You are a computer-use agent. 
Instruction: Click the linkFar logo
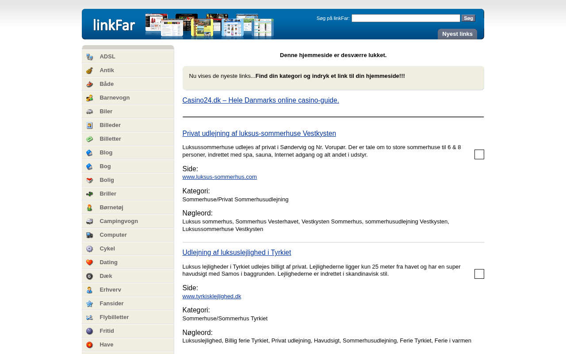114,25
